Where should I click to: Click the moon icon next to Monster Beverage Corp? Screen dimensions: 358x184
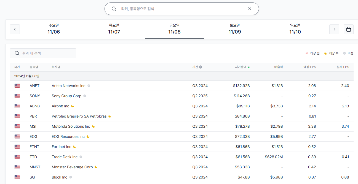(96, 167)
